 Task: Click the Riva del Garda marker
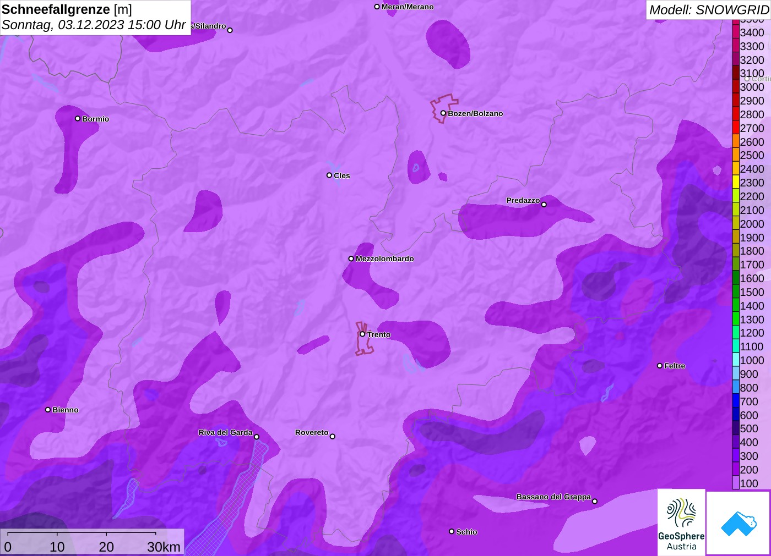click(x=257, y=437)
